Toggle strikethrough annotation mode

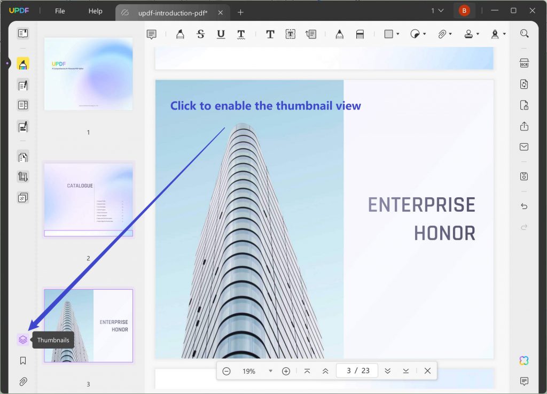pyautogui.click(x=200, y=34)
